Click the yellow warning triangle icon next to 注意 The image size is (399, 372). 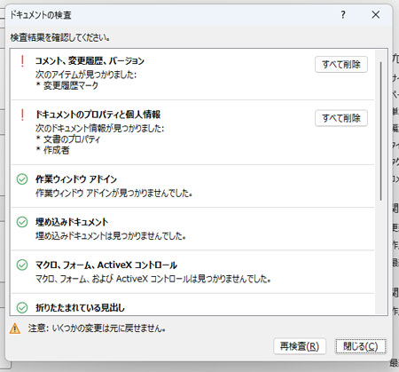(15, 328)
